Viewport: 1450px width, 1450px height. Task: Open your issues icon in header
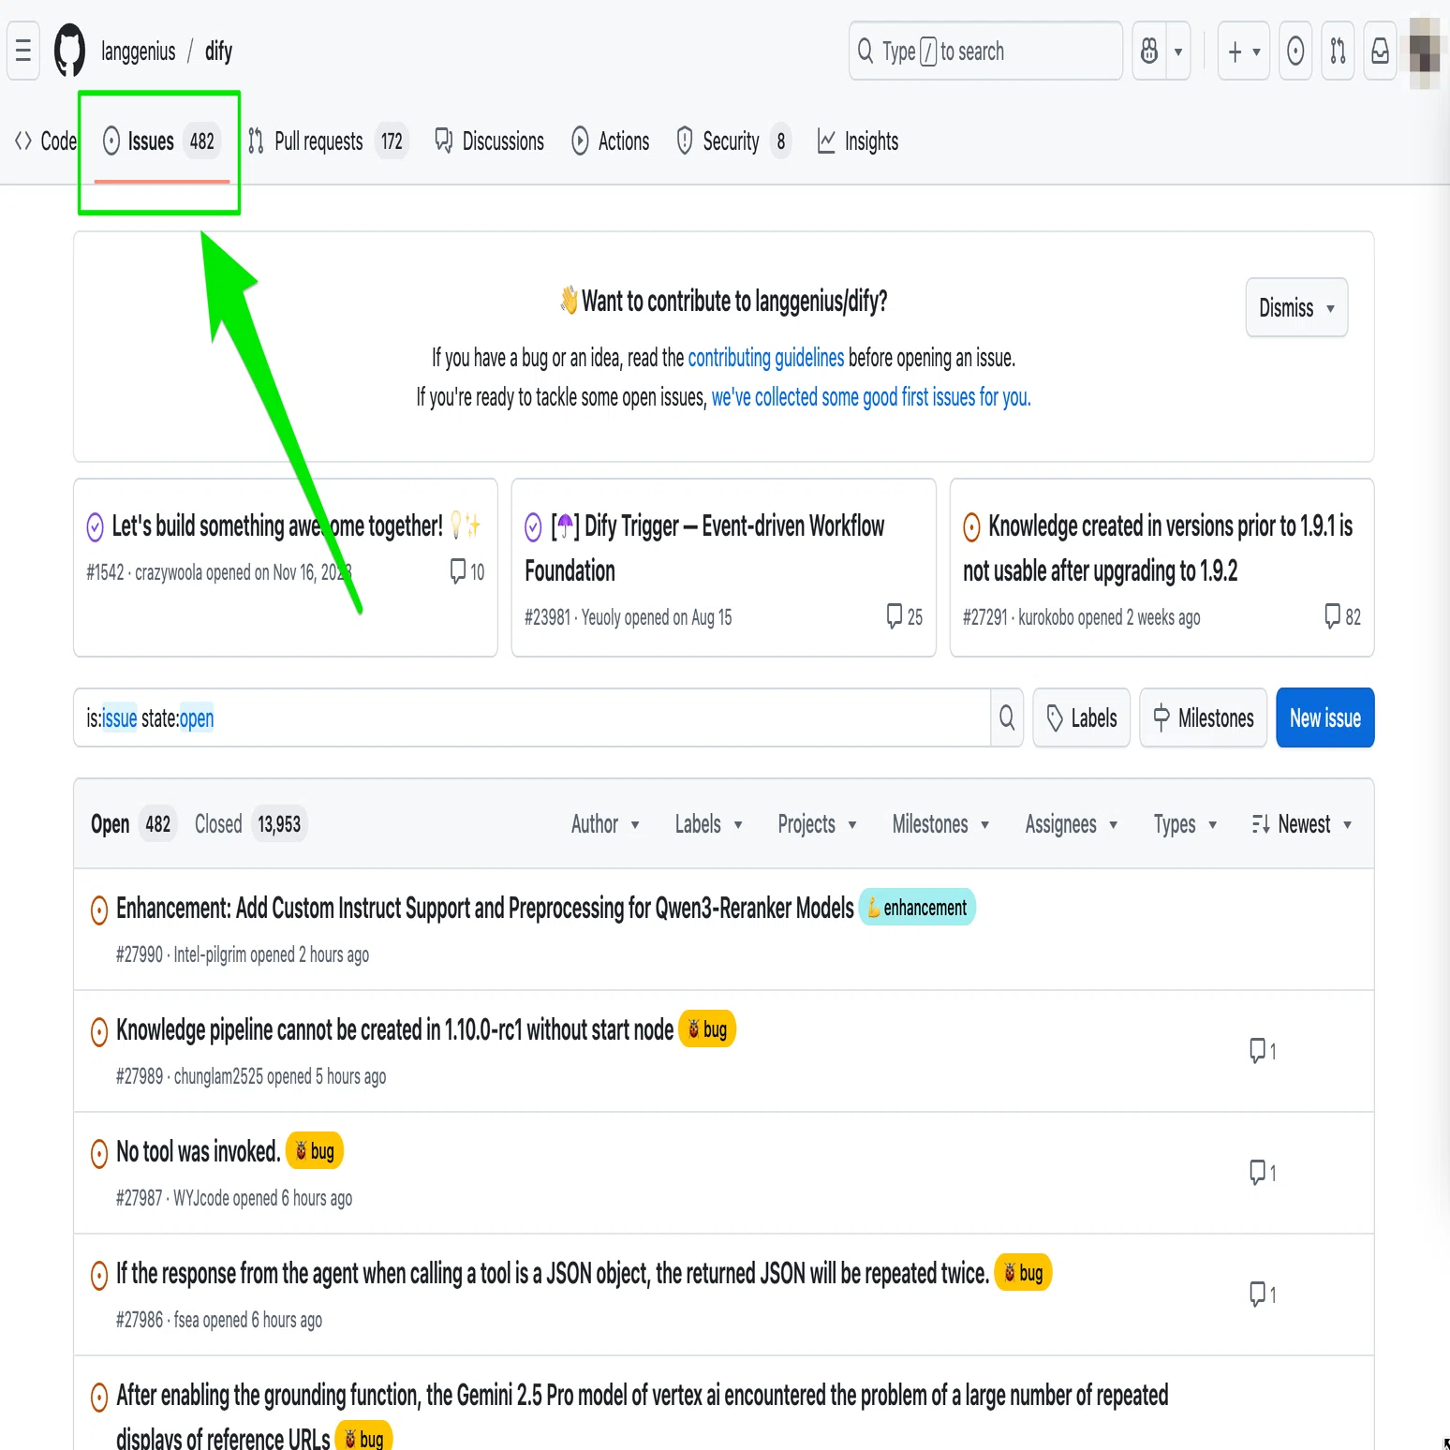click(x=1295, y=51)
